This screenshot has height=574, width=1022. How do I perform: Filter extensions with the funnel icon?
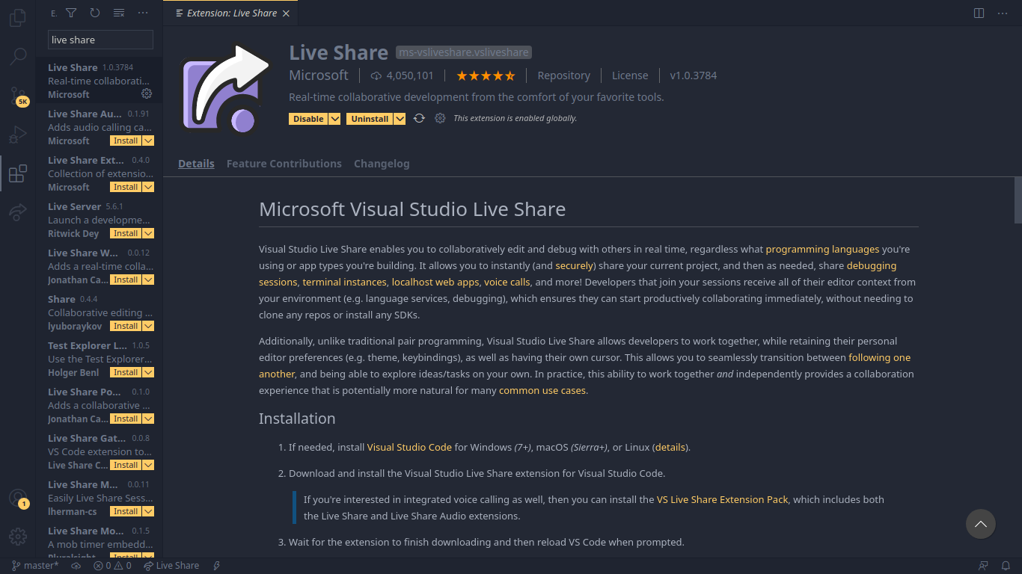pyautogui.click(x=71, y=13)
